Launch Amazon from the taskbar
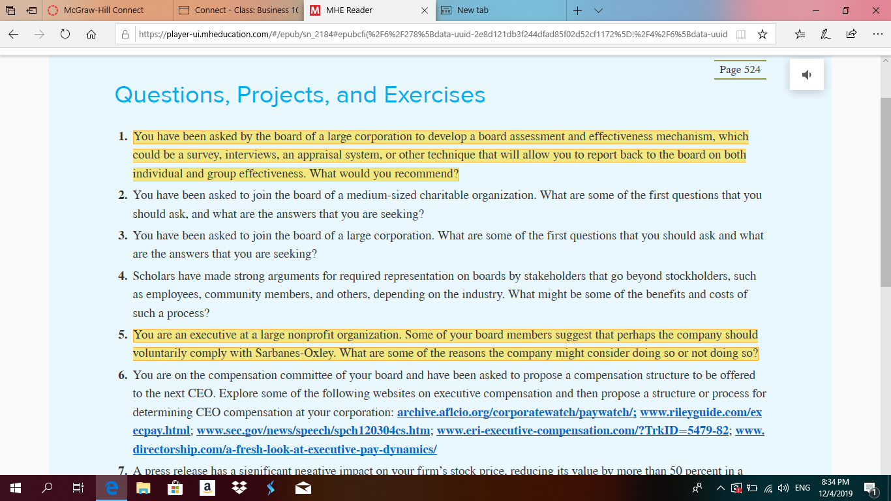891x501 pixels. tap(207, 488)
